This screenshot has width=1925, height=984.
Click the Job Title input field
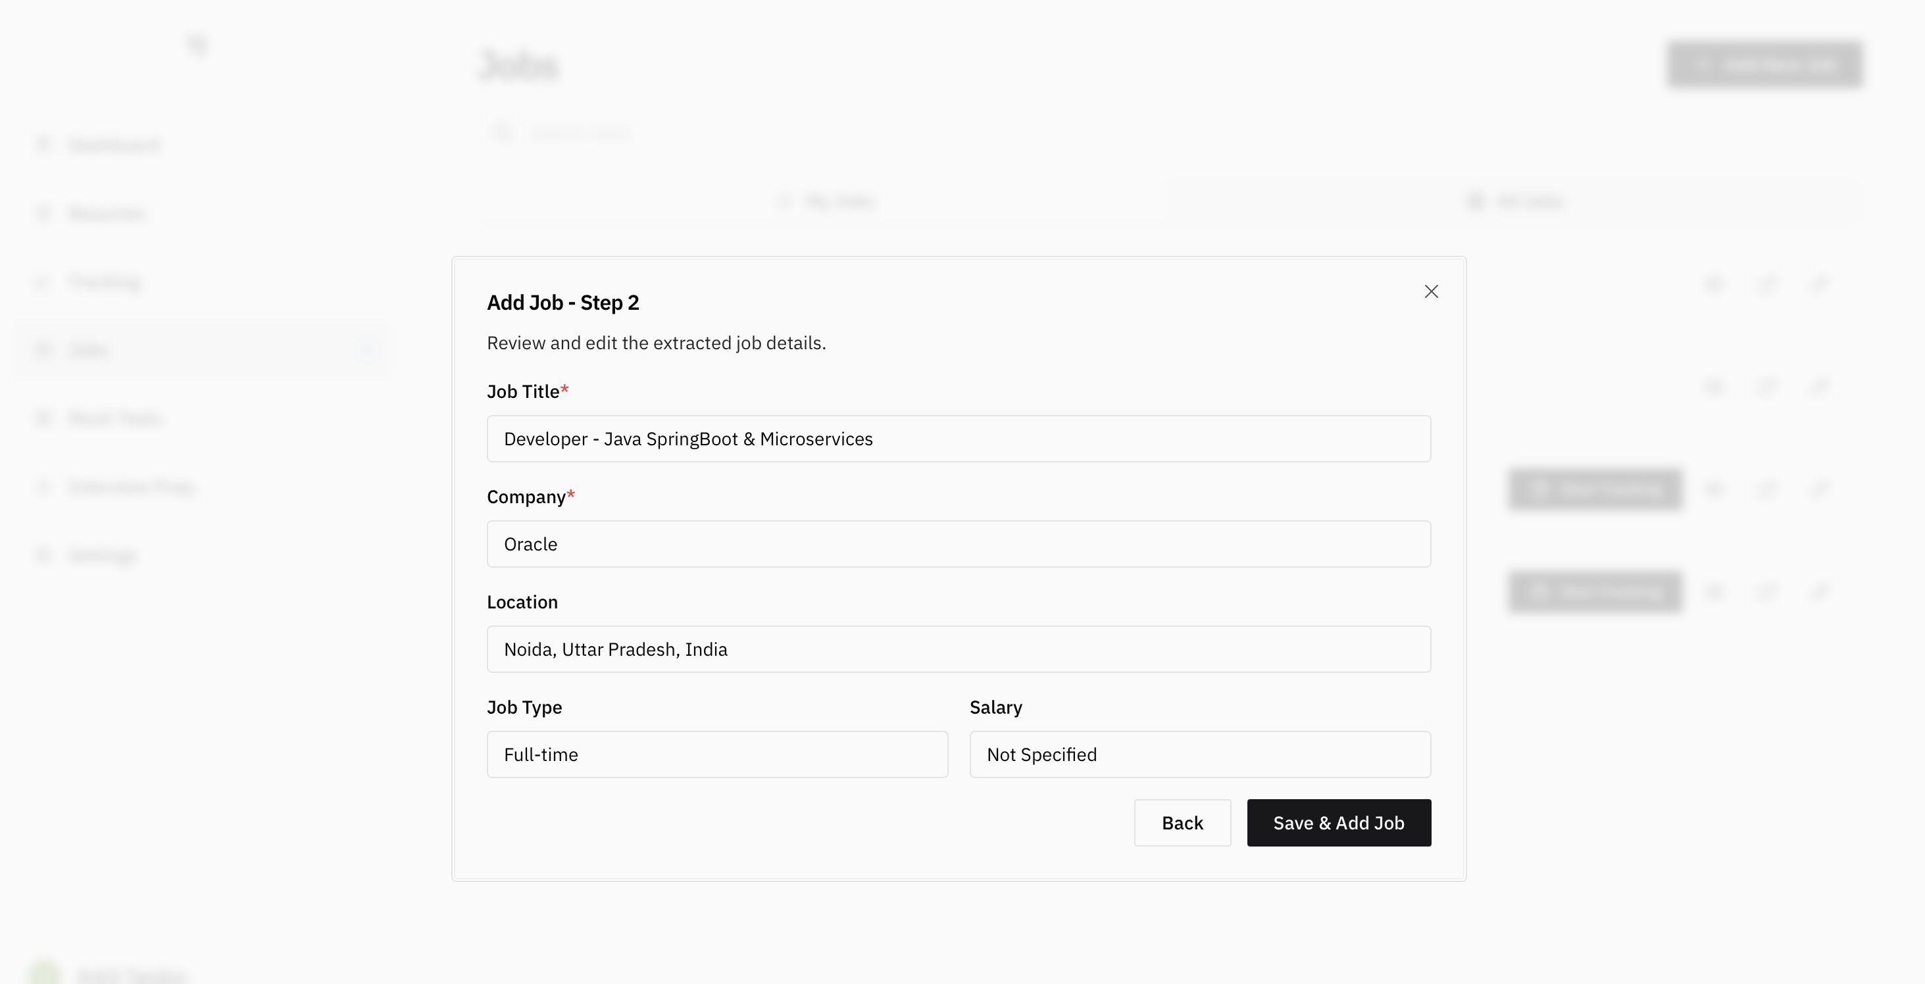(x=958, y=439)
